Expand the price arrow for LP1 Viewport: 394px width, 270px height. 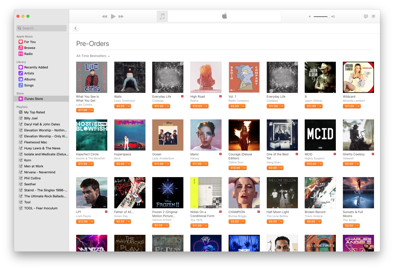click(x=92, y=222)
